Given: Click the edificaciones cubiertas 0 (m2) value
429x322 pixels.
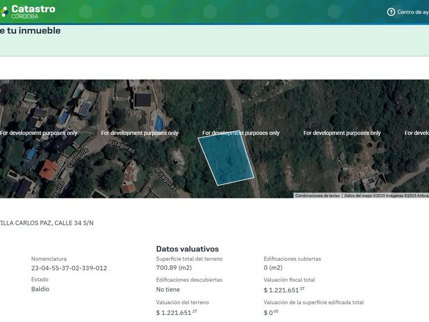Looking at the screenshot, I should (x=273, y=268).
